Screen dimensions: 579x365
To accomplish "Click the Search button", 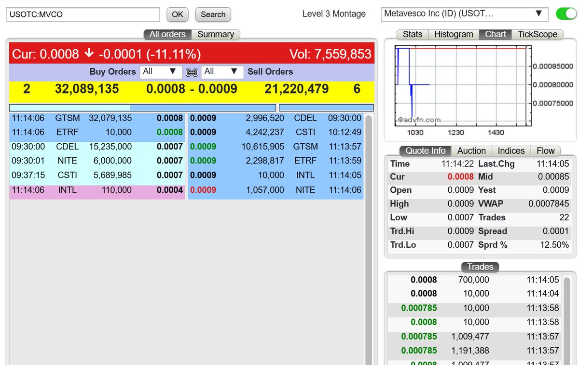I will [x=213, y=14].
